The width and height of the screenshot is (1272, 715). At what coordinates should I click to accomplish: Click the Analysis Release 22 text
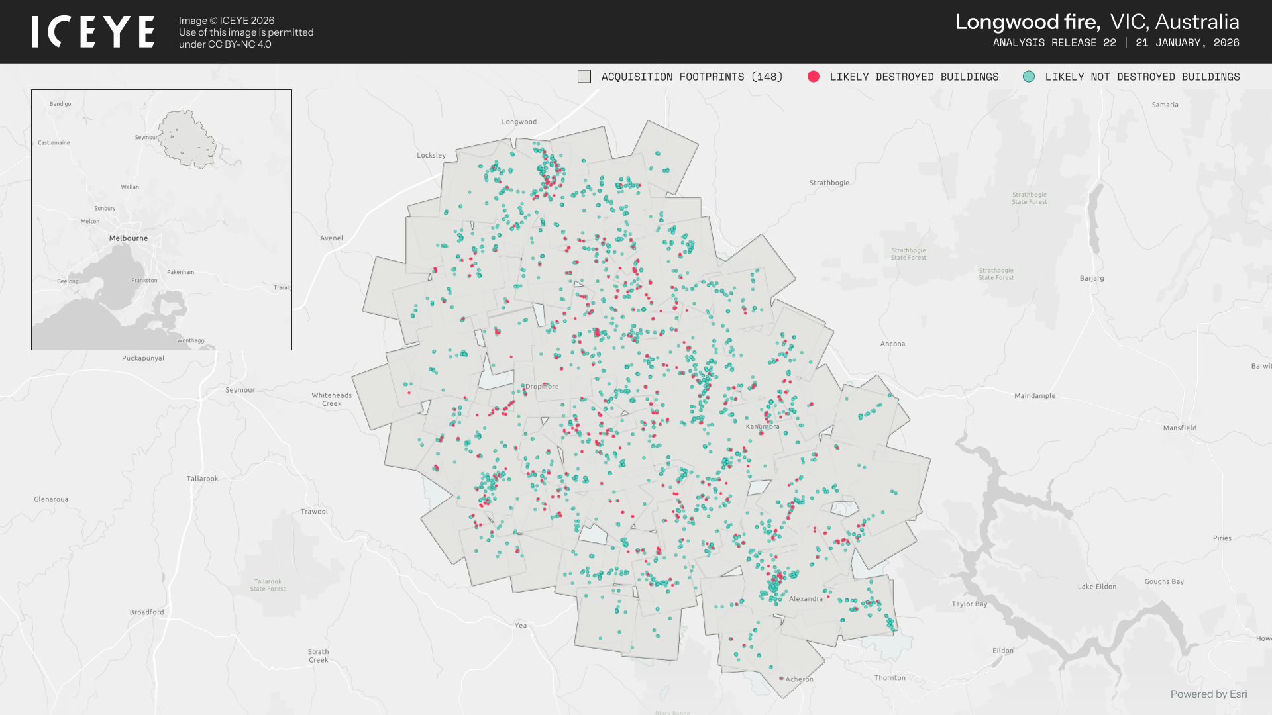[x=1054, y=42]
